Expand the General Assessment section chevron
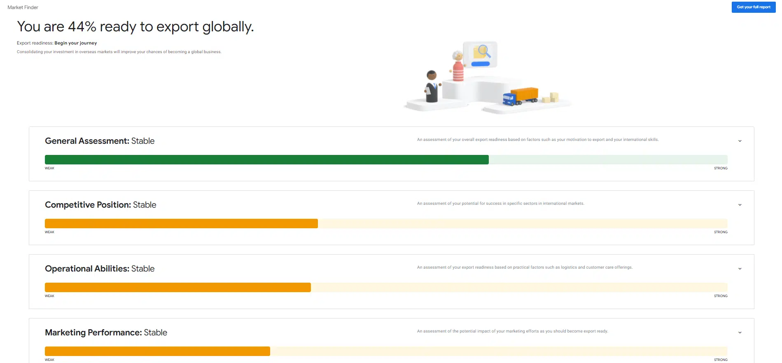 740,141
